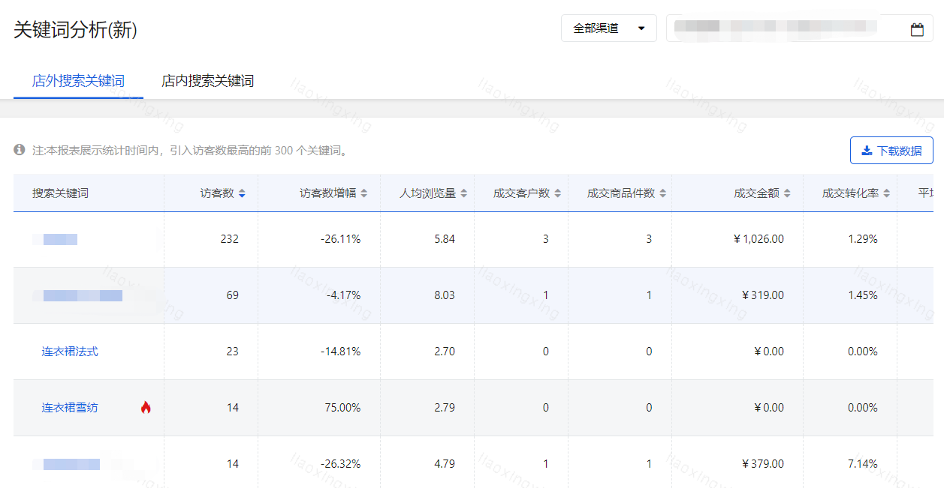Open the 连衣裙法式 keyword link
This screenshot has width=944, height=488.
click(70, 352)
